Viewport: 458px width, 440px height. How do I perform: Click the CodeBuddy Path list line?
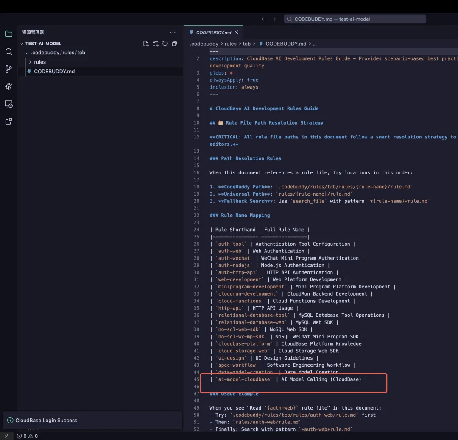[311, 187]
